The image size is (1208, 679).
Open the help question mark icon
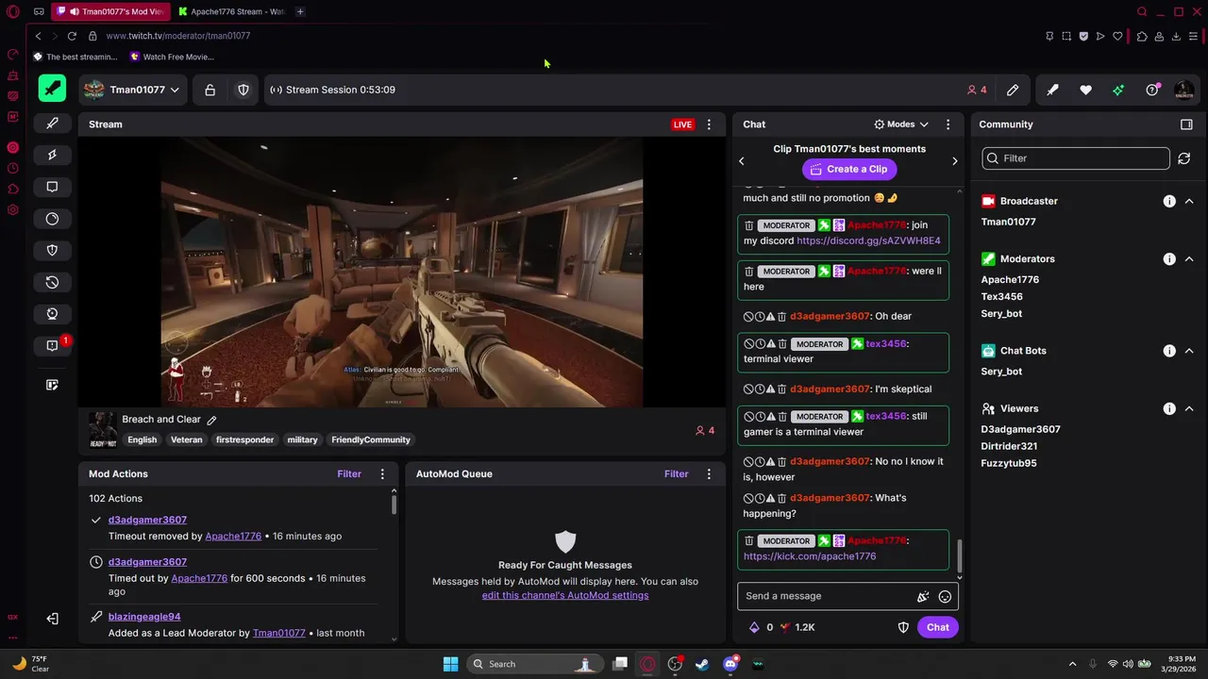click(x=1152, y=90)
